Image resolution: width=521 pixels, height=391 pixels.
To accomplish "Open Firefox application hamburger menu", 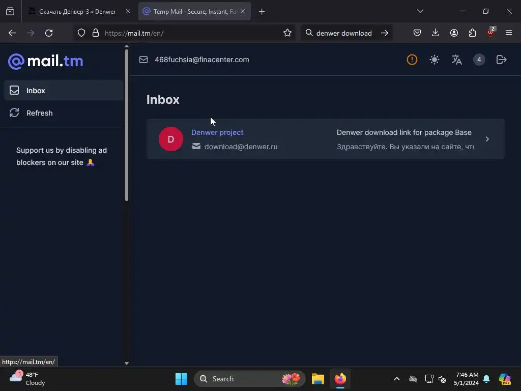I will coord(509,33).
